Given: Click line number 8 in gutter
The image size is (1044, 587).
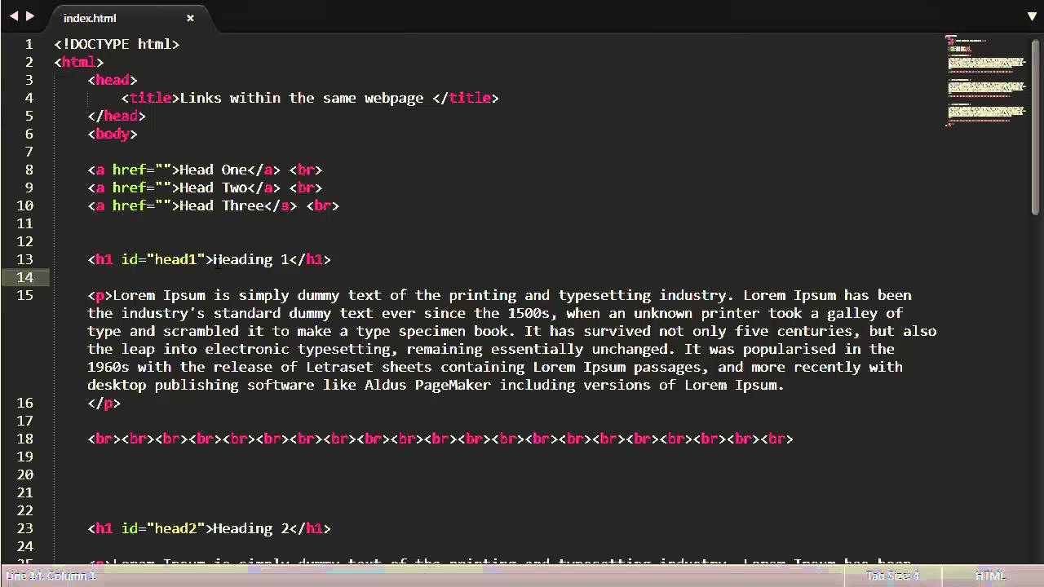Looking at the screenshot, I should tap(29, 170).
